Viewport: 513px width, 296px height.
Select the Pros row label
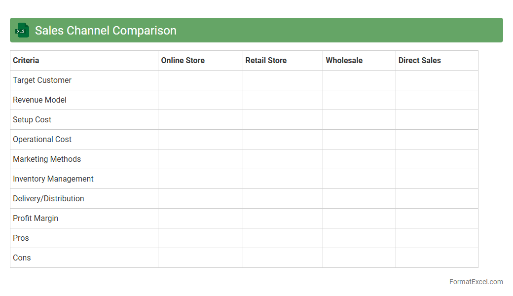(21, 238)
